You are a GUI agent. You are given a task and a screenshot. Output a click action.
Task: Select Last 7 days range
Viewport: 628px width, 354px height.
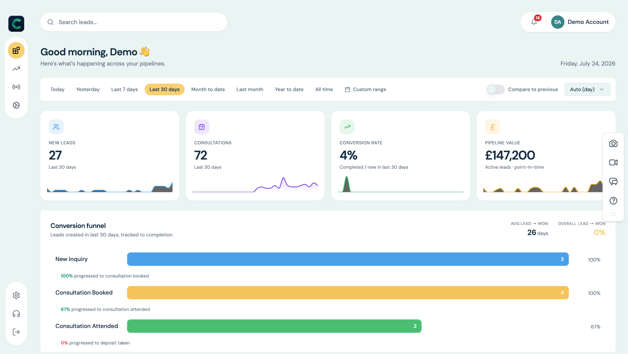pos(124,89)
